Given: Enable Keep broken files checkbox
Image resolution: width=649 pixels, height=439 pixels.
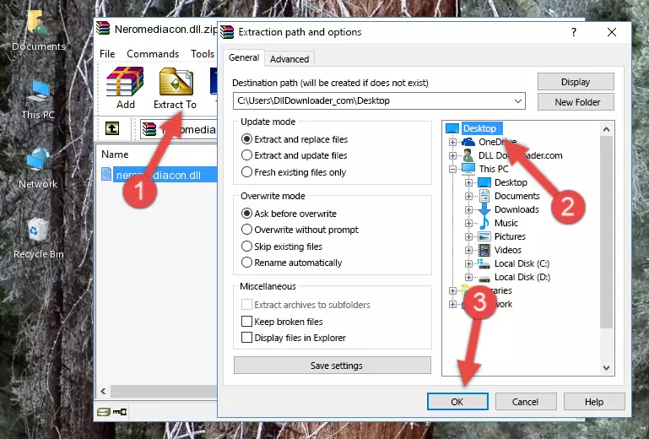Looking at the screenshot, I should click(x=246, y=322).
